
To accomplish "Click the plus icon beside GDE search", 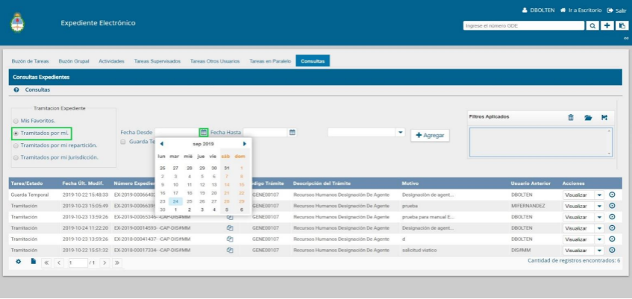I will [607, 25].
